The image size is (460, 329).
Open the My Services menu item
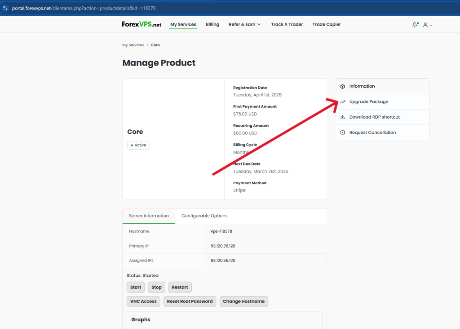coord(183,24)
